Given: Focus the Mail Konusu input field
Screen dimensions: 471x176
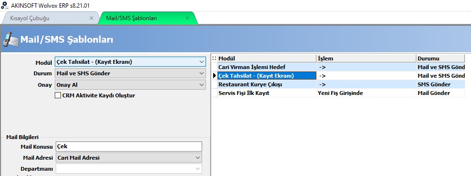Looking at the screenshot, I should click(x=129, y=147).
